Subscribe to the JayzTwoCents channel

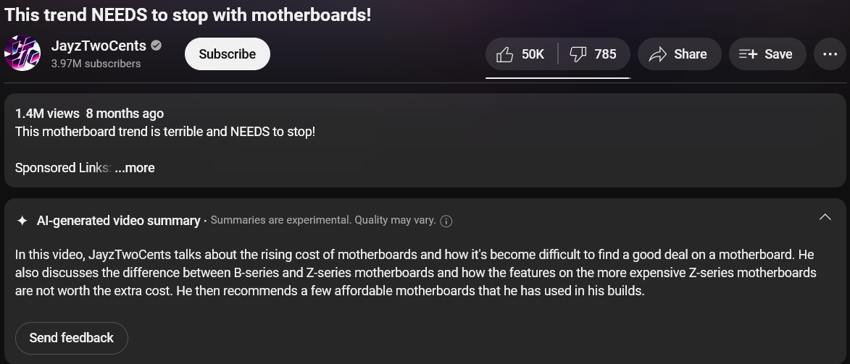[x=227, y=54]
